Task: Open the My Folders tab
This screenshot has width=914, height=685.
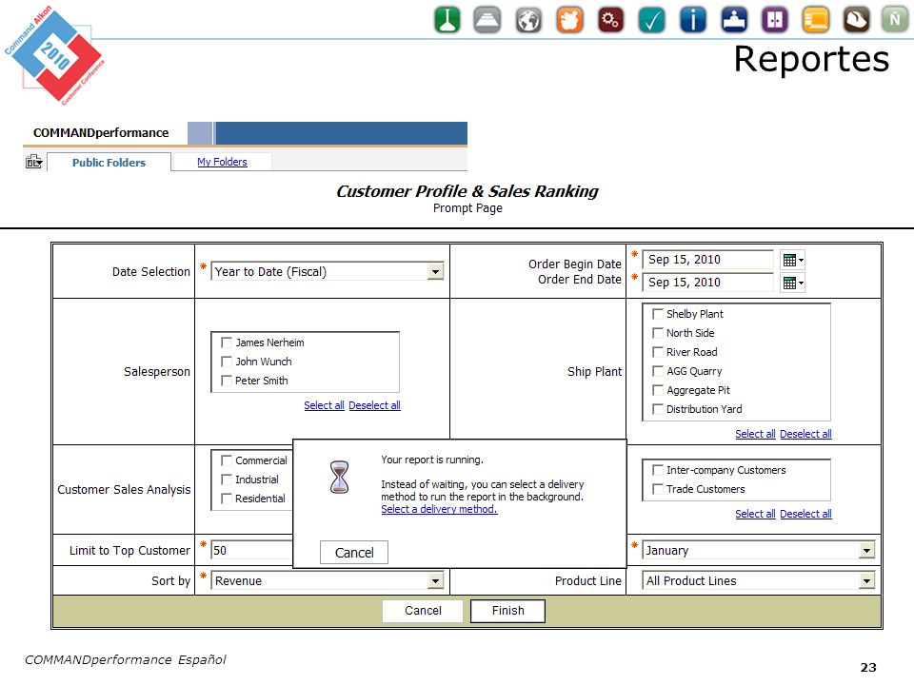Action: [222, 162]
